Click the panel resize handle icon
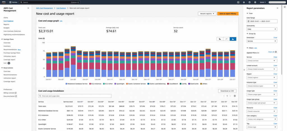The width and height of the screenshot is (287, 131). pyautogui.click(x=244, y=70)
